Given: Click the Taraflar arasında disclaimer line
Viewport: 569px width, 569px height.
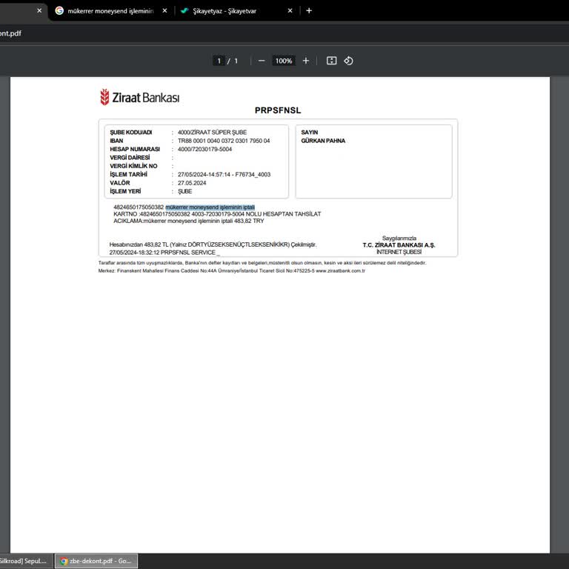Looking at the screenshot, I should tap(262, 263).
